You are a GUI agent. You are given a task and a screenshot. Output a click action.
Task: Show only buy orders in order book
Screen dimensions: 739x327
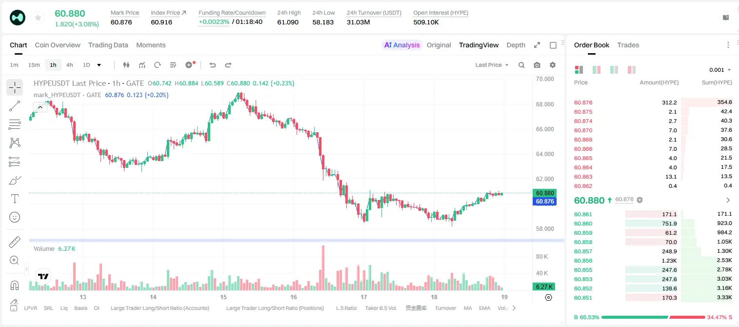(614, 70)
